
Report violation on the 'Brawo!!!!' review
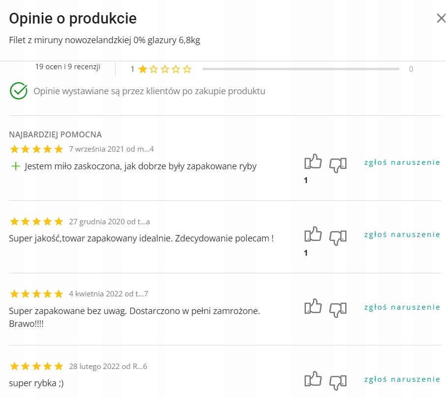coord(402,307)
